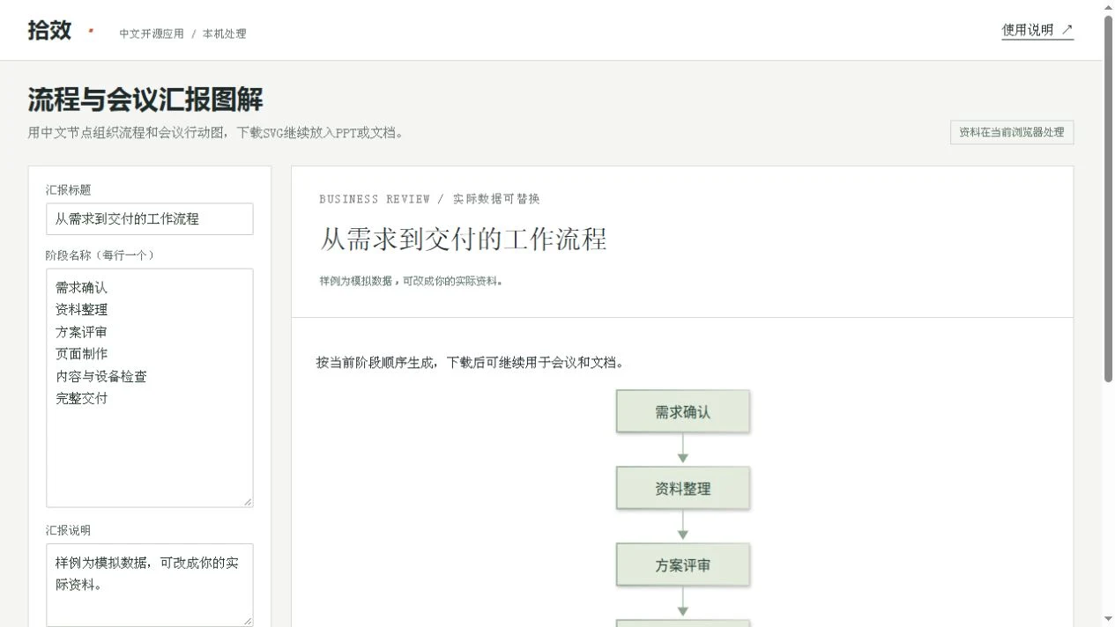
Task: Click the scrollbar down arrow
Action: click(1109, 619)
